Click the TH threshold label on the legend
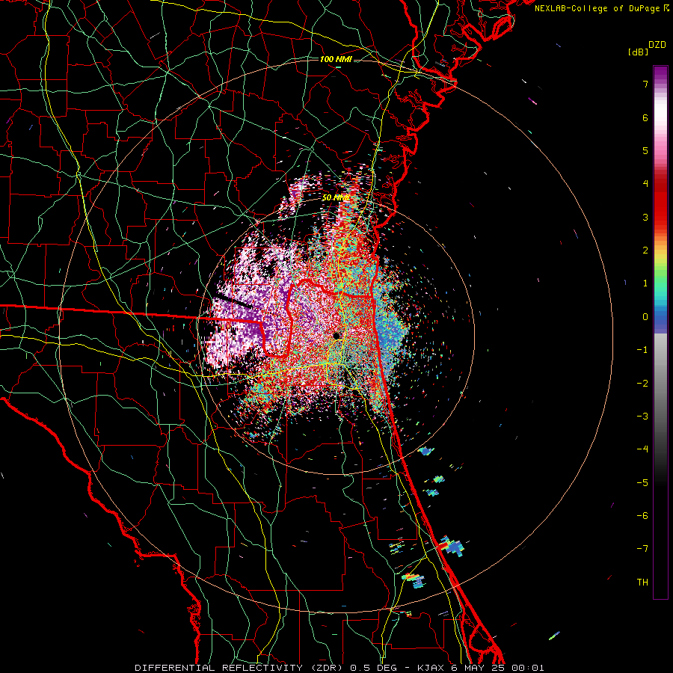 click(642, 582)
